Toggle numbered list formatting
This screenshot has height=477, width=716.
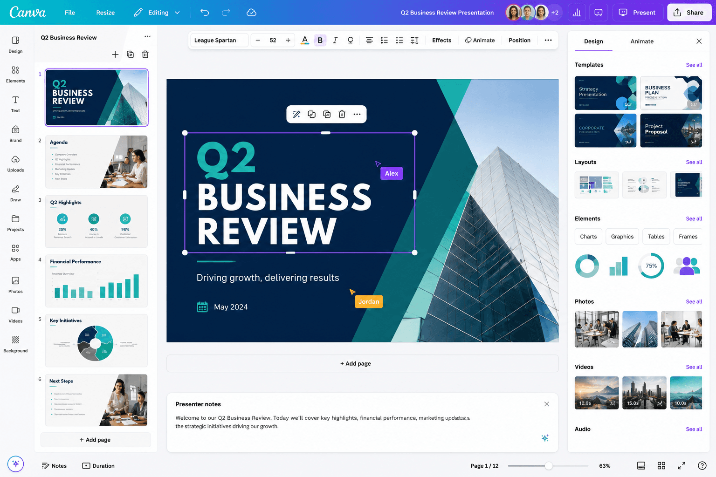[x=399, y=41]
